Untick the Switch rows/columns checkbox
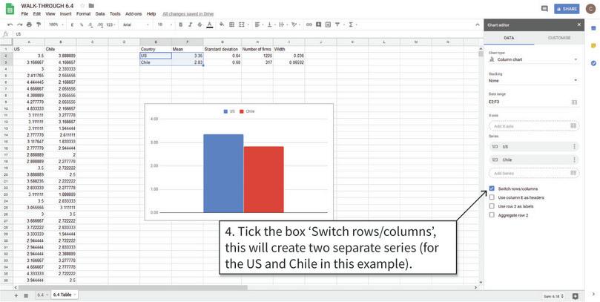Image resolution: width=600 pixels, height=302 pixels. [492, 188]
